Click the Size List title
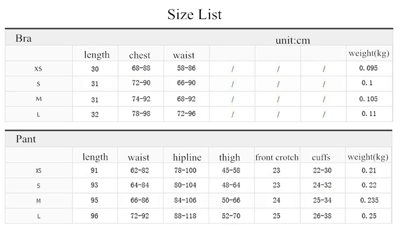The height and width of the screenshot is (230, 400). click(194, 15)
